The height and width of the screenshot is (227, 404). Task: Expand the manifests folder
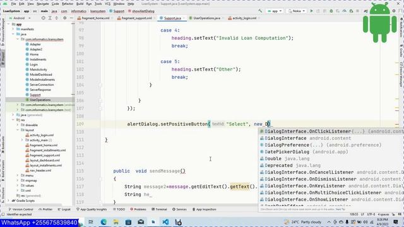[13, 29]
